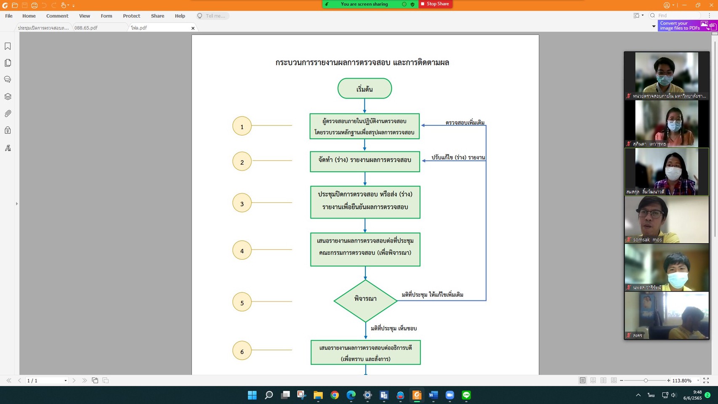Expand the left navigation panel
Screen dimensions: 718x404
point(17,204)
